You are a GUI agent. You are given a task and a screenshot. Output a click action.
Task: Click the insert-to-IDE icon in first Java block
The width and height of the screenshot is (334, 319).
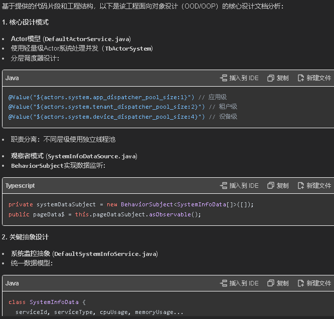[224, 78]
